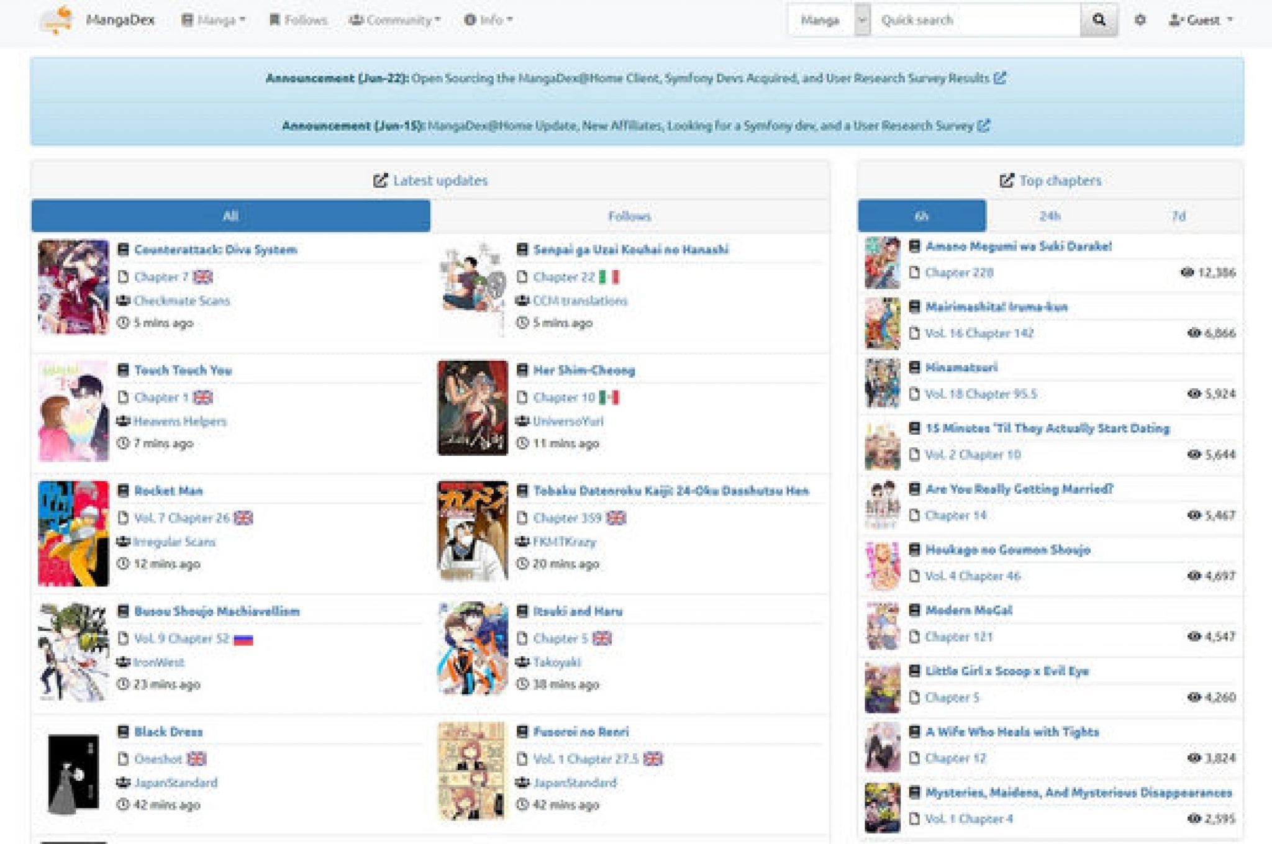Expand the Info dropdown menu
The width and height of the screenshot is (1272, 844).
(x=488, y=20)
